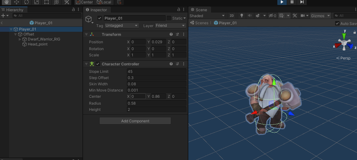The image size is (357, 160).
Task: Enable the Static checkbox
Action: click(169, 18)
